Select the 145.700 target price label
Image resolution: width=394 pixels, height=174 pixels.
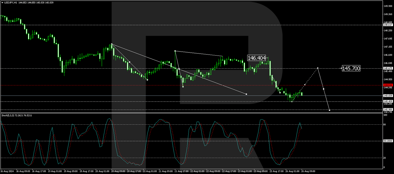point(351,68)
